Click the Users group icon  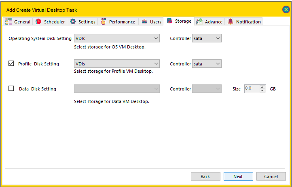pos(144,21)
